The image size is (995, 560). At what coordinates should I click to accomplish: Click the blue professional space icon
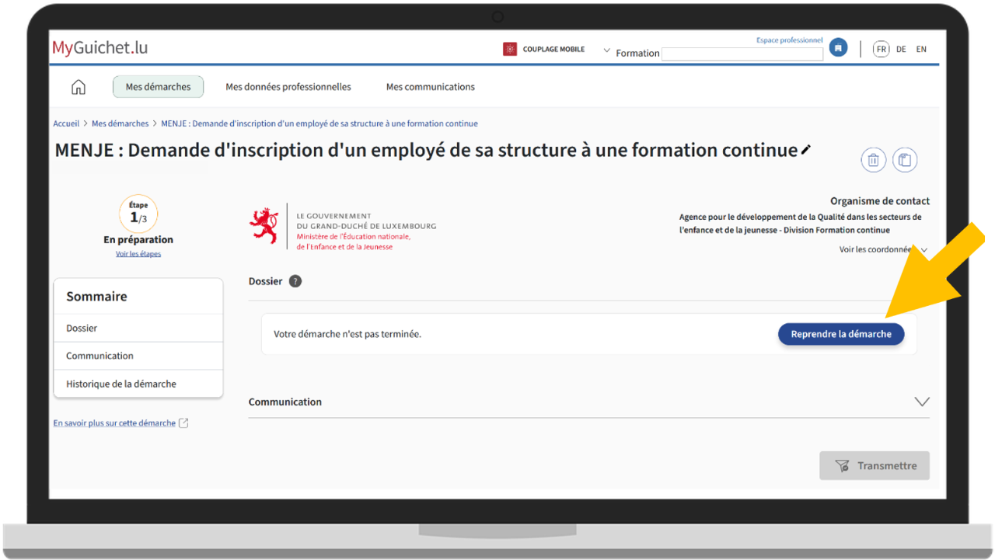837,48
